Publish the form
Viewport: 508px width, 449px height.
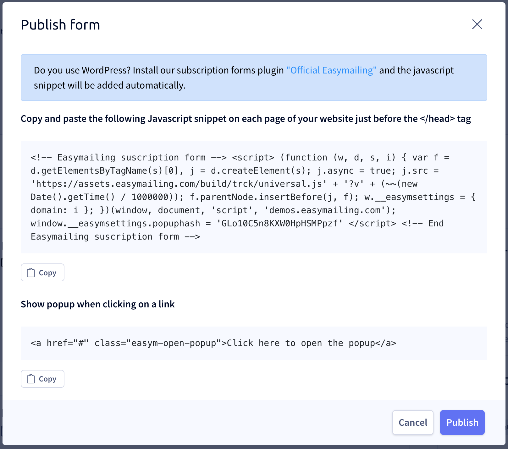(462, 422)
